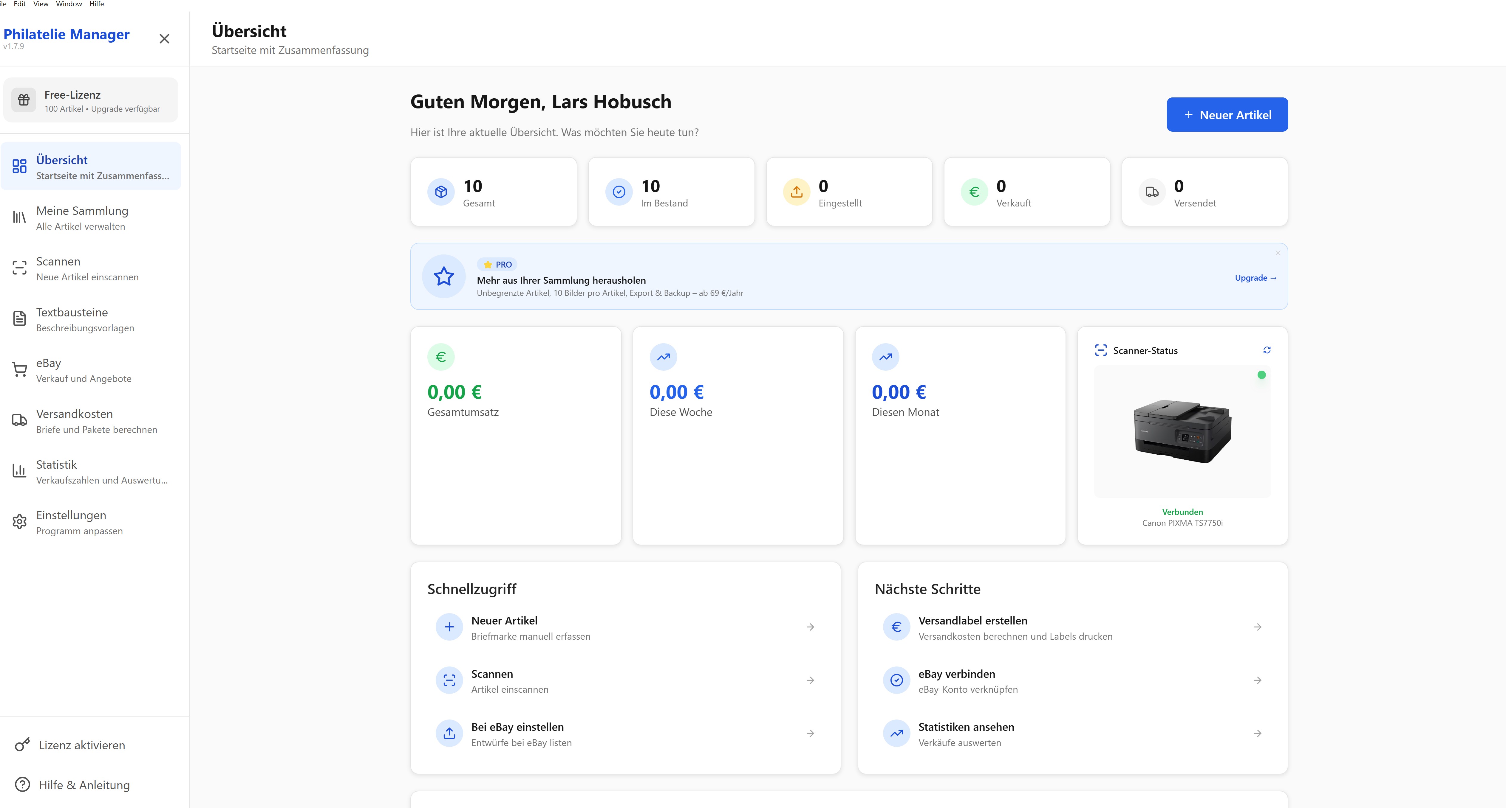Image resolution: width=1506 pixels, height=808 pixels.
Task: Click the Canon PIXMA scanner image
Action: click(x=1182, y=431)
